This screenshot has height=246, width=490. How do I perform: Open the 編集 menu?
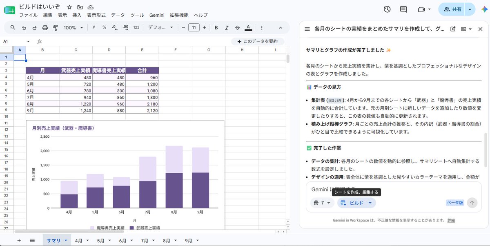[48, 15]
